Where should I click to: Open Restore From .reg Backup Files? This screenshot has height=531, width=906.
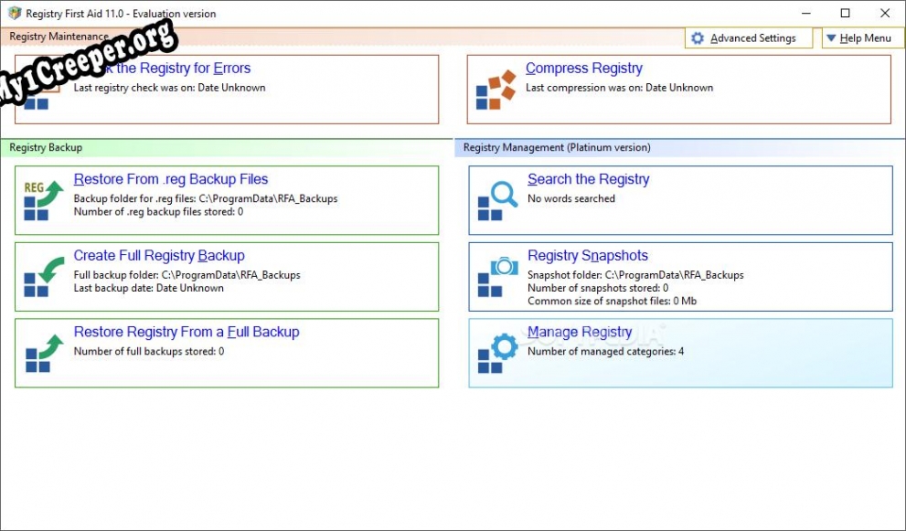click(171, 179)
